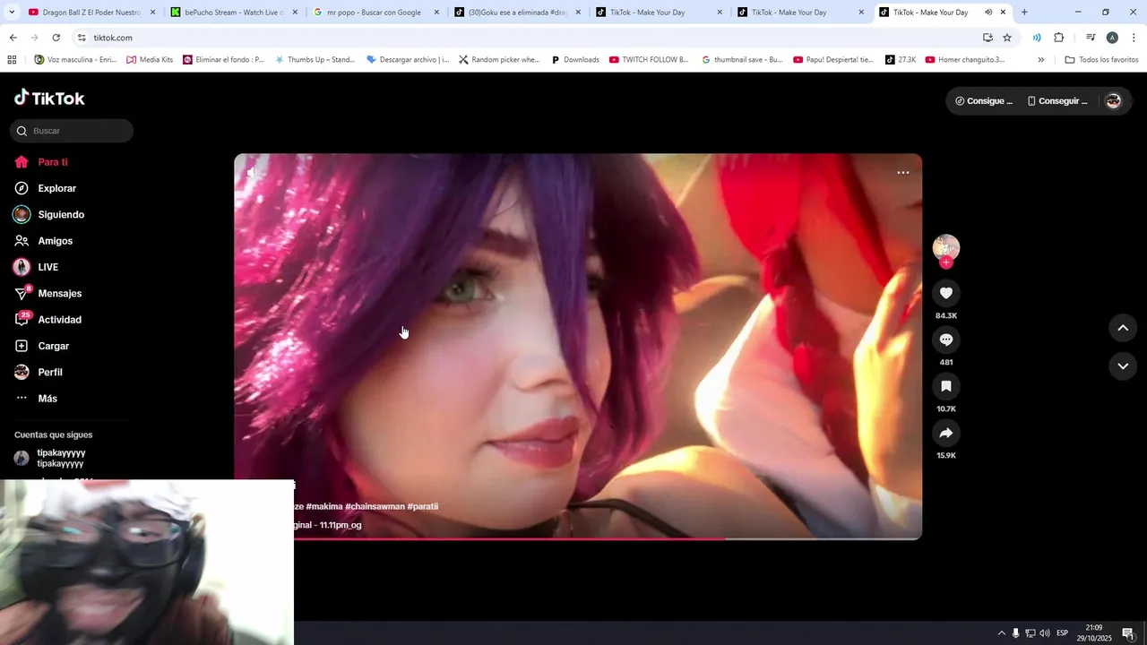Screen dimensions: 1147x645
Task: Open the video creator's avatar
Action: tap(946, 247)
